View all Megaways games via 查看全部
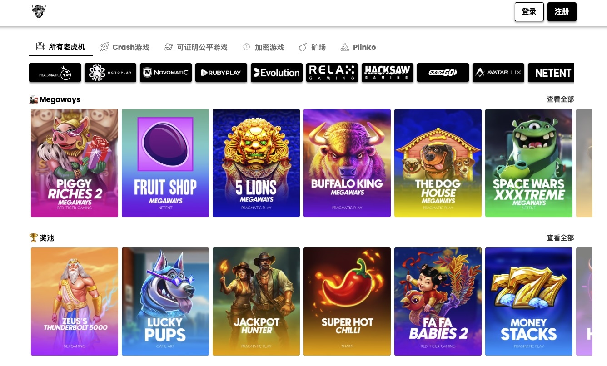Viewport: 607px width, 366px height. (x=560, y=99)
